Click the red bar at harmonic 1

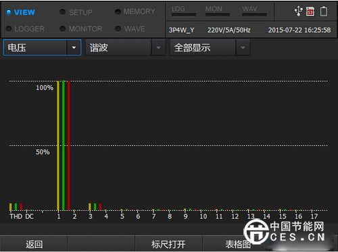[69, 145]
